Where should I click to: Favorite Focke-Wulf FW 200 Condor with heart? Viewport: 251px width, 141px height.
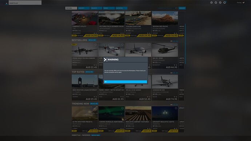(x=96, y=45)
